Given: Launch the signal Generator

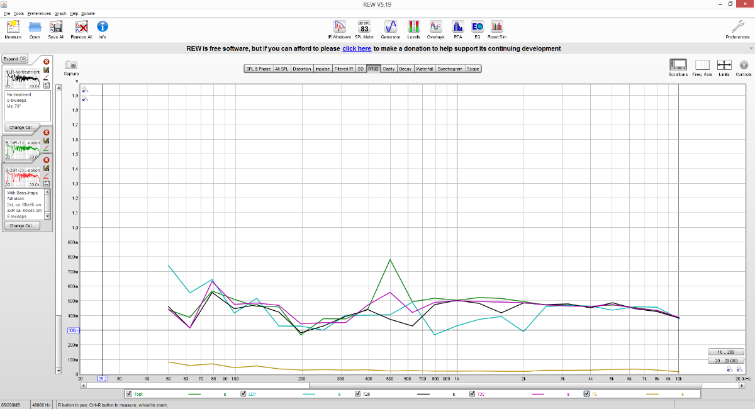Looking at the screenshot, I should point(390,29).
